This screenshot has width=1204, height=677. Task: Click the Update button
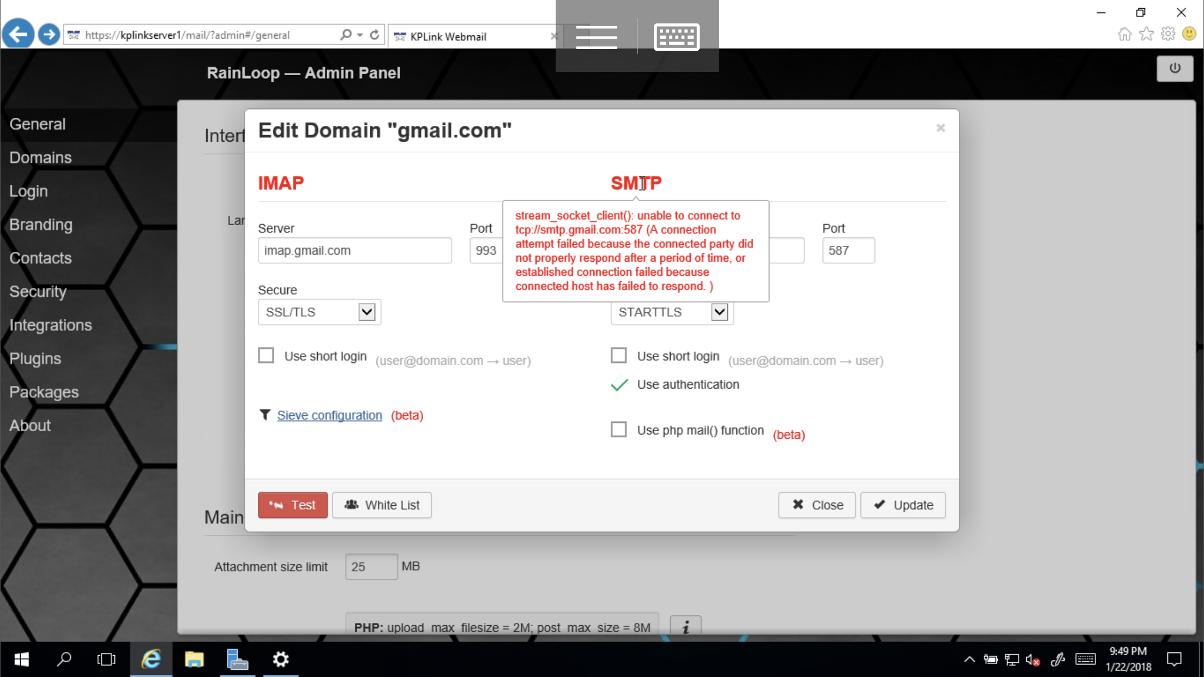pos(902,505)
